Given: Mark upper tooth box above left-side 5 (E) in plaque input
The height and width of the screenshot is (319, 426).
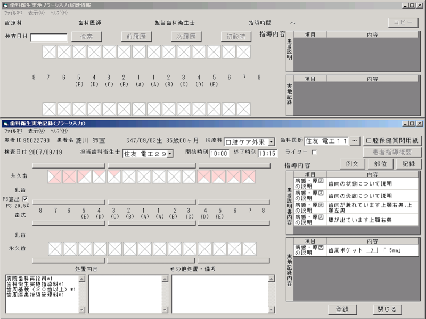Looking at the screenshot, I should [x=84, y=177].
